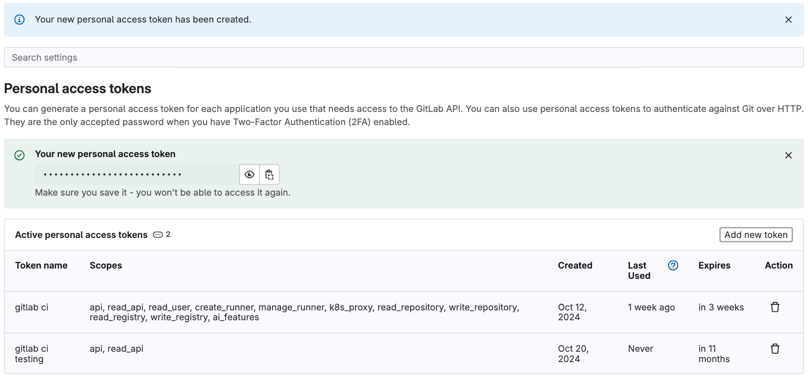
Task: Click the 'Personal access tokens' page heading
Action: tap(78, 88)
